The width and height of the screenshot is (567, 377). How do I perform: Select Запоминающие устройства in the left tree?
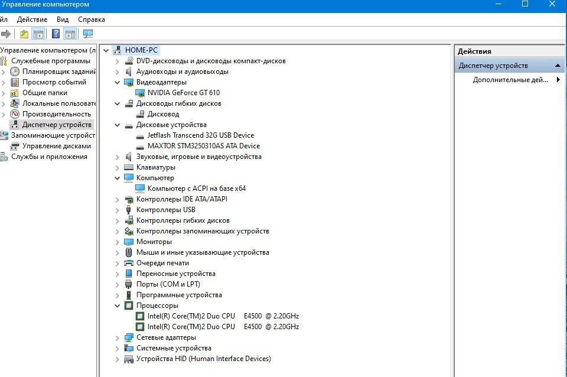point(53,135)
